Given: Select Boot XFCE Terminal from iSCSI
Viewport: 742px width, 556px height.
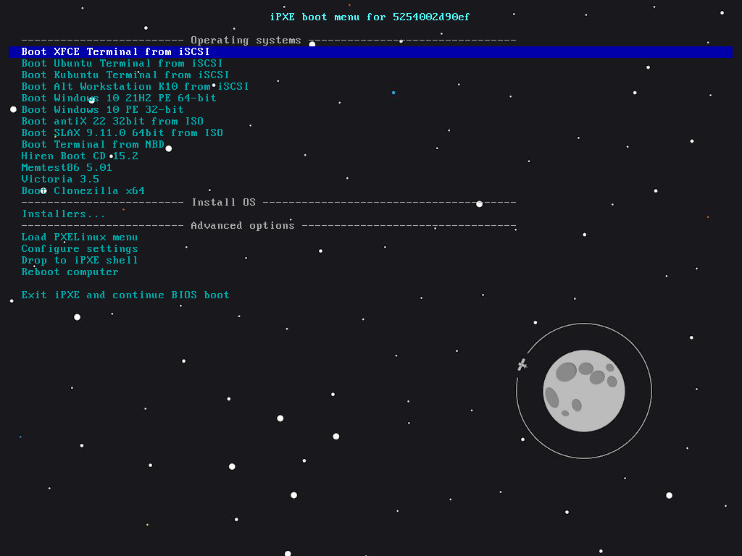Looking at the screenshot, I should [370, 52].
